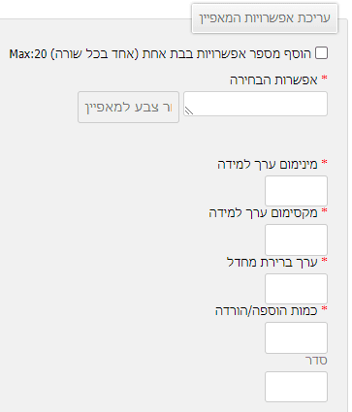The height and width of the screenshot is (412, 352).
Task: Click the מקסימום ערך למידה label
Action: coord(263,213)
